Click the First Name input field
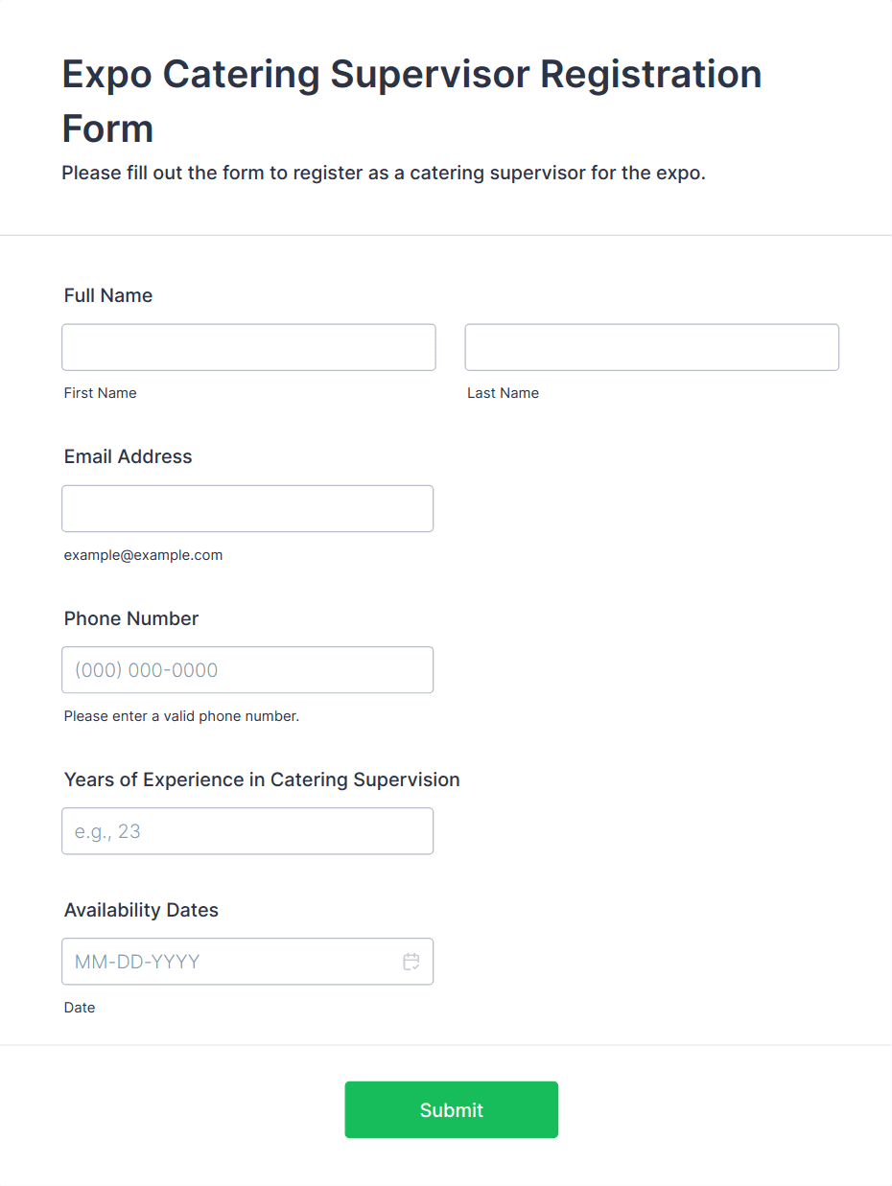 (x=248, y=347)
